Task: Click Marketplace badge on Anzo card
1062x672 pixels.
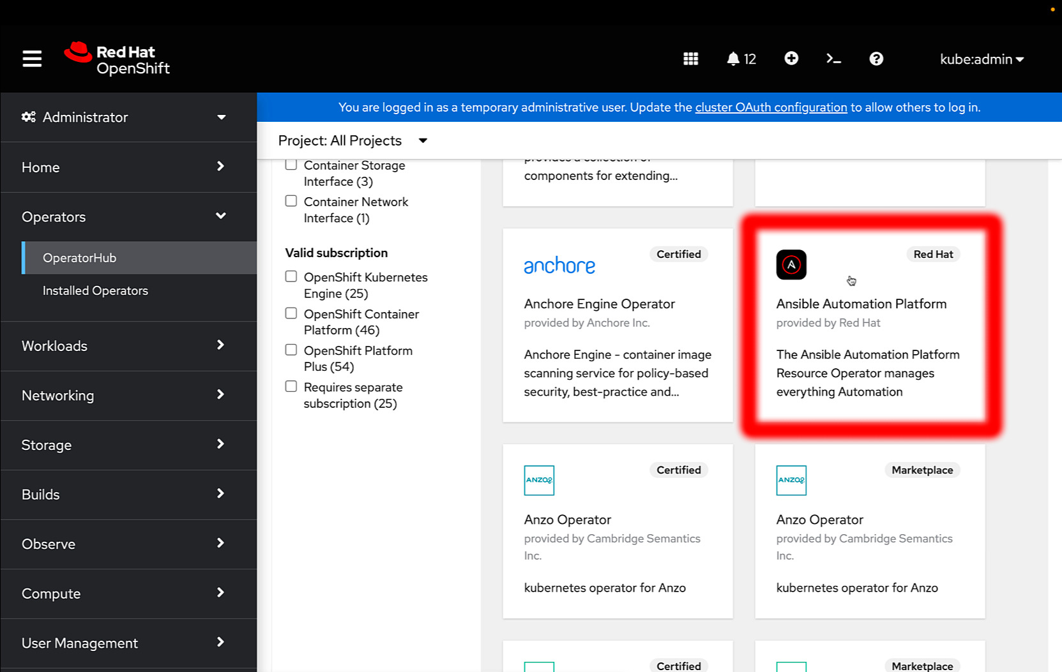Action: point(922,470)
